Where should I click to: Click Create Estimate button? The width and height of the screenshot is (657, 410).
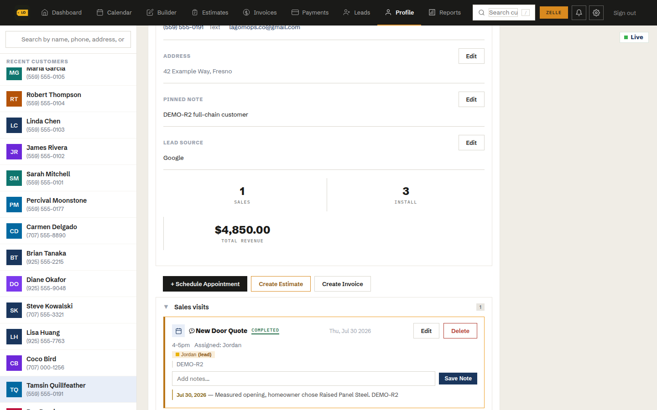coord(281,284)
